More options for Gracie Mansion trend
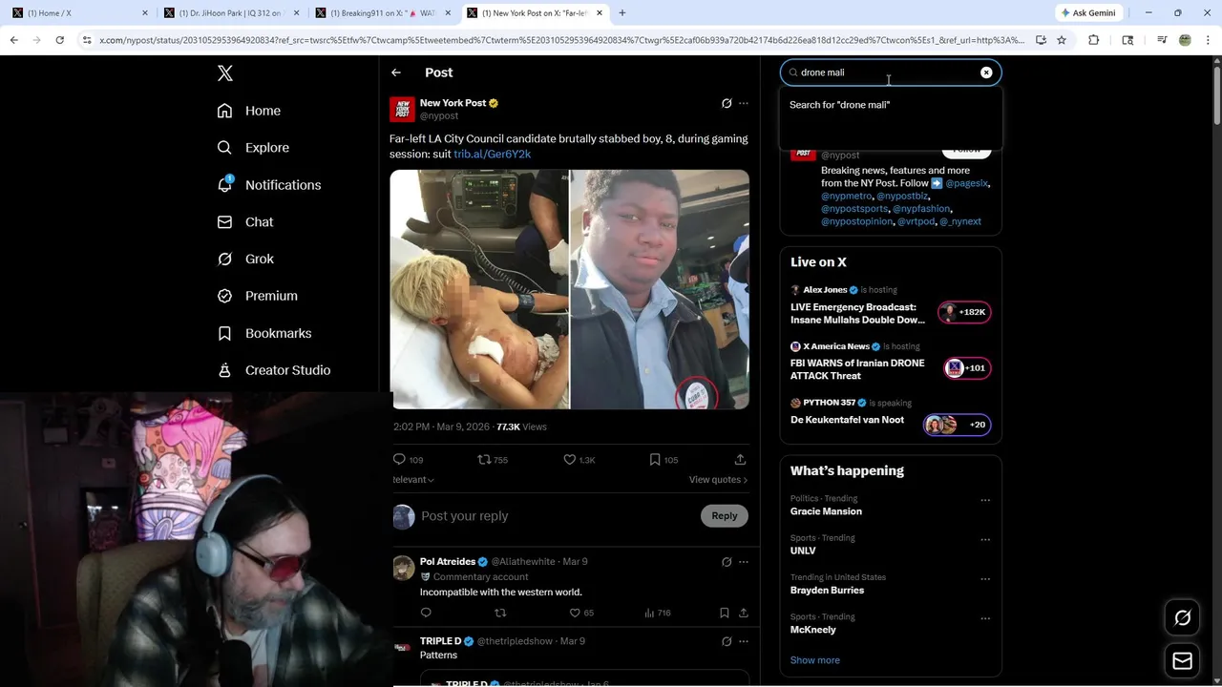 985,500
